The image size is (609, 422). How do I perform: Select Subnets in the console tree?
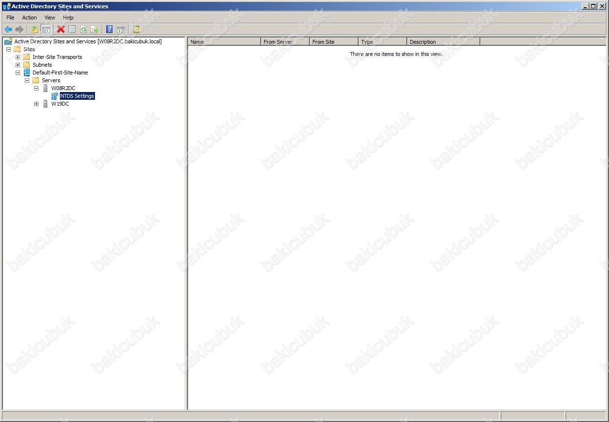tap(42, 65)
